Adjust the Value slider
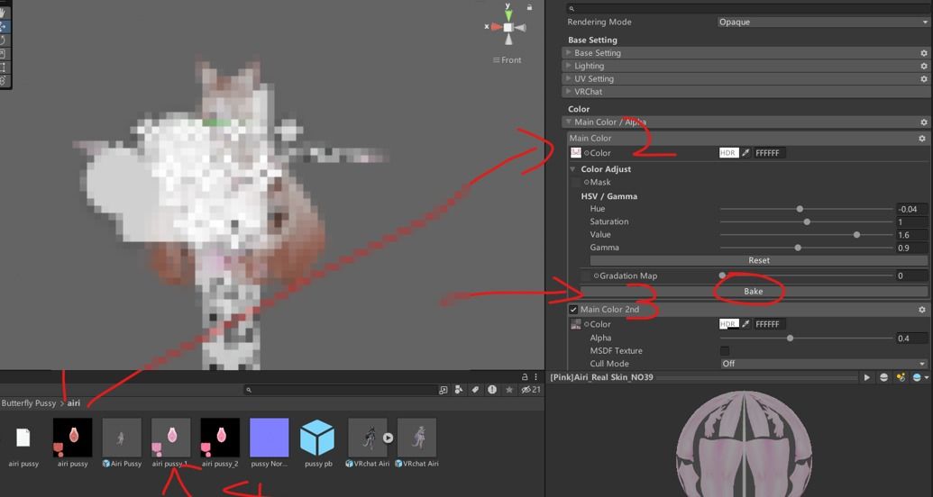Image resolution: width=933 pixels, height=497 pixels. 806,235
